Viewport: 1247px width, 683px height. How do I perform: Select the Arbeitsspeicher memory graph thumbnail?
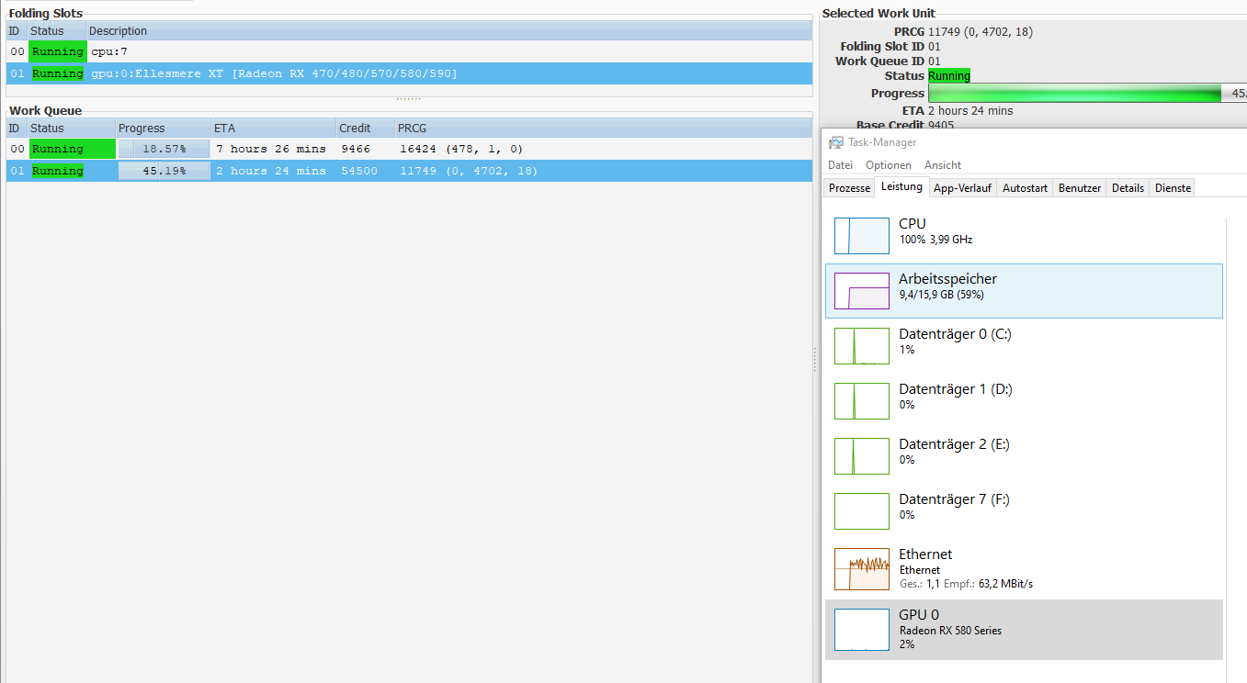[x=862, y=291]
